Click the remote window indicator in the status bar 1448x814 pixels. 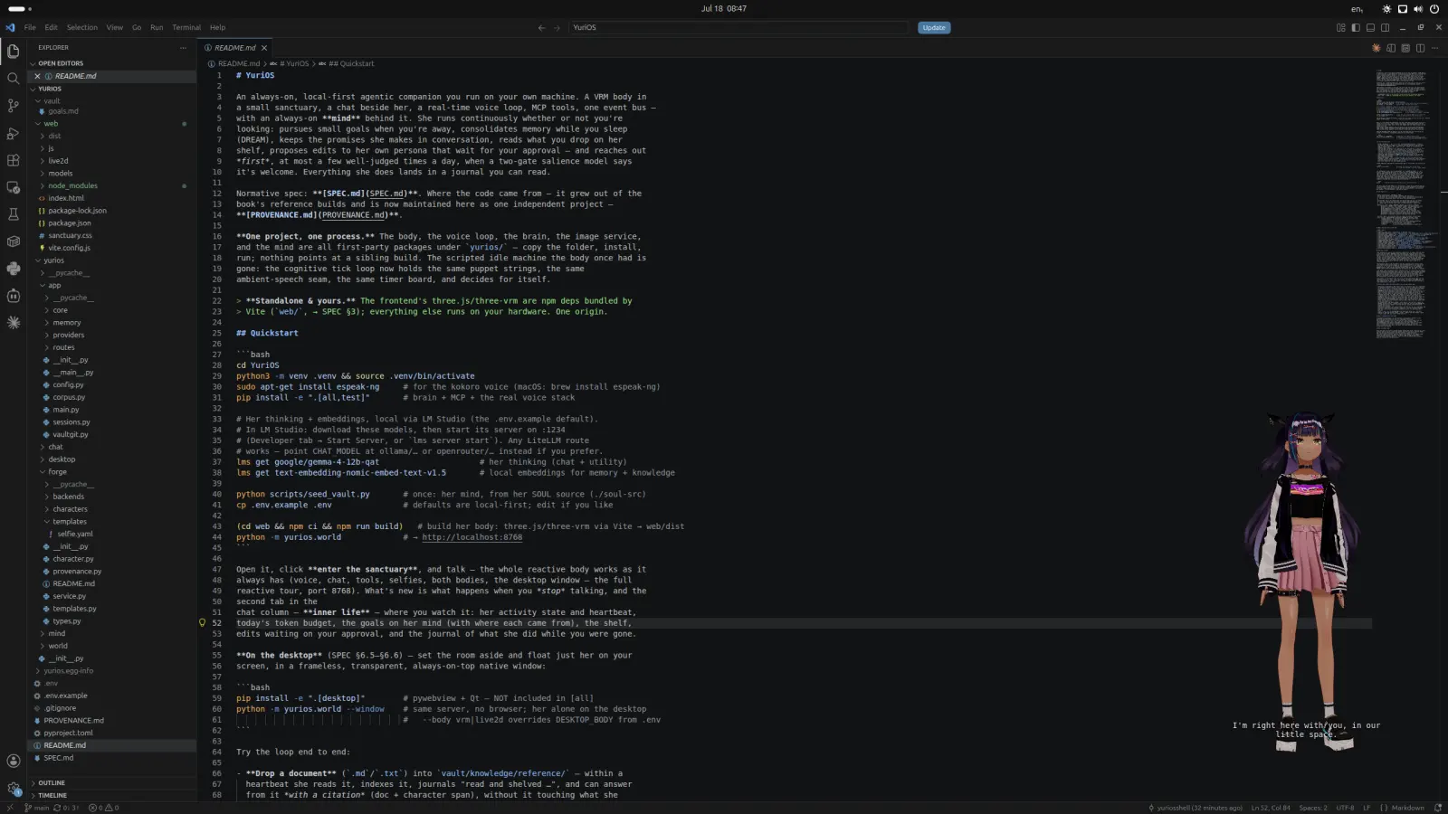[x=9, y=808]
